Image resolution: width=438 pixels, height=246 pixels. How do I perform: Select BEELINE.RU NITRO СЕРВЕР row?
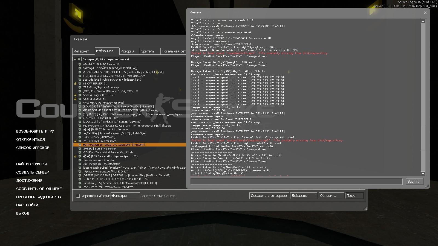(x=130, y=179)
